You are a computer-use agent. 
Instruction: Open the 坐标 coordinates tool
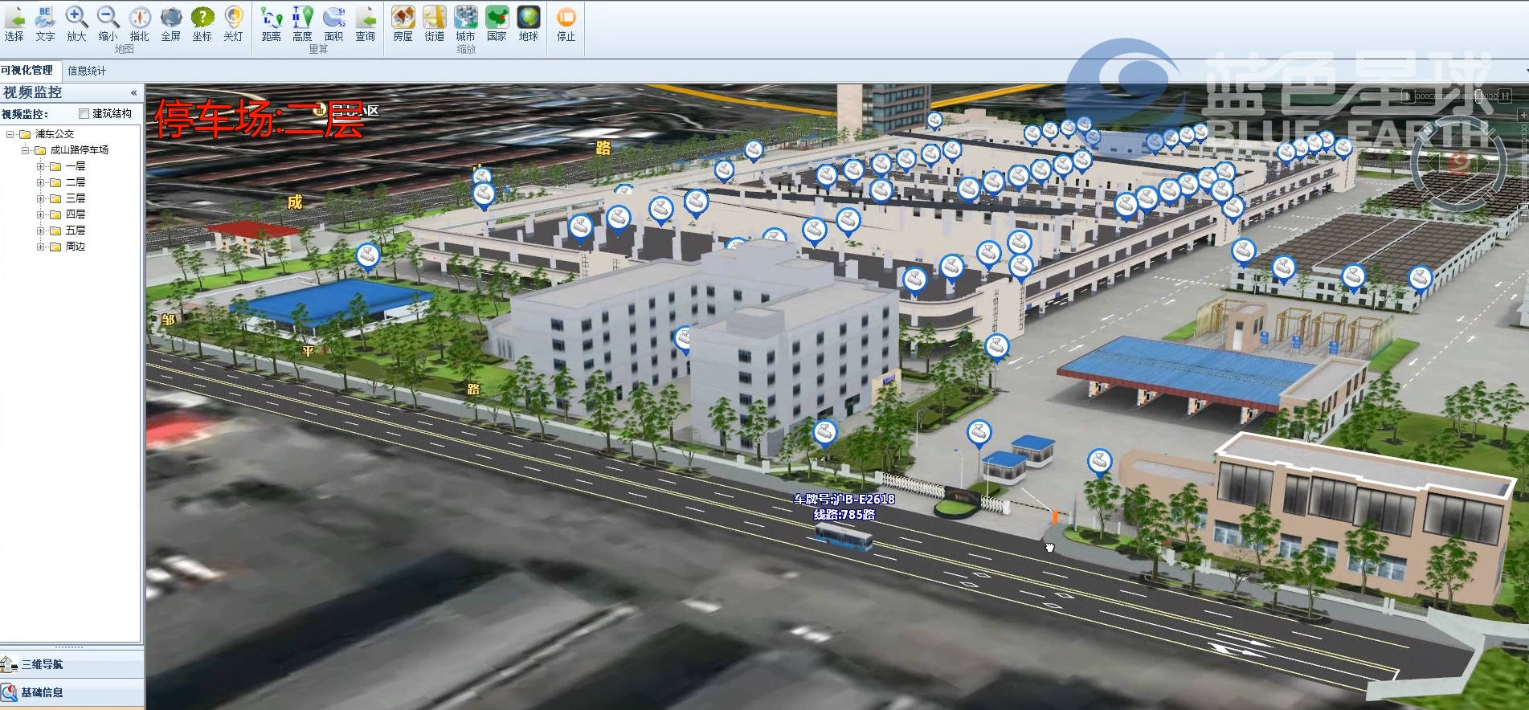tap(202, 22)
